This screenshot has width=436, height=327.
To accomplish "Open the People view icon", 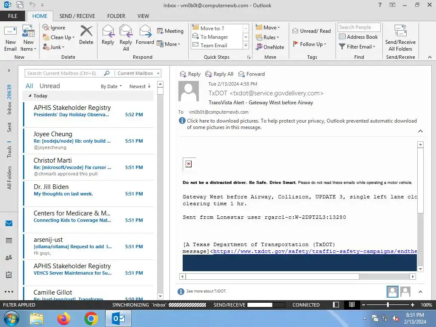I will click(x=9, y=258).
